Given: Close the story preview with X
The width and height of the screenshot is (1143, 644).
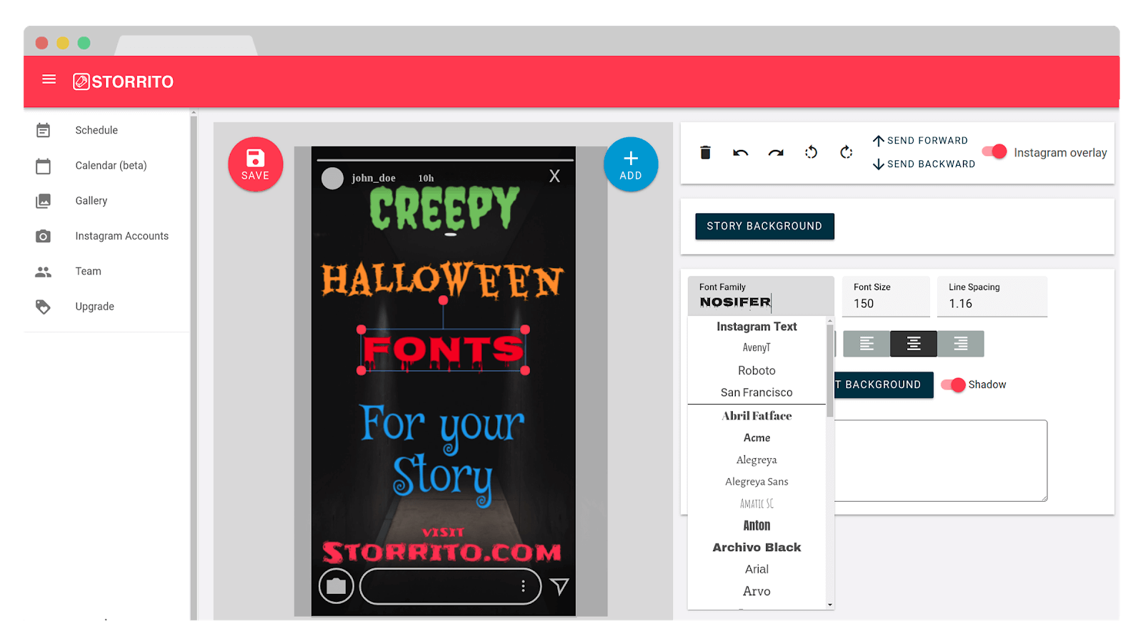Looking at the screenshot, I should pos(554,176).
